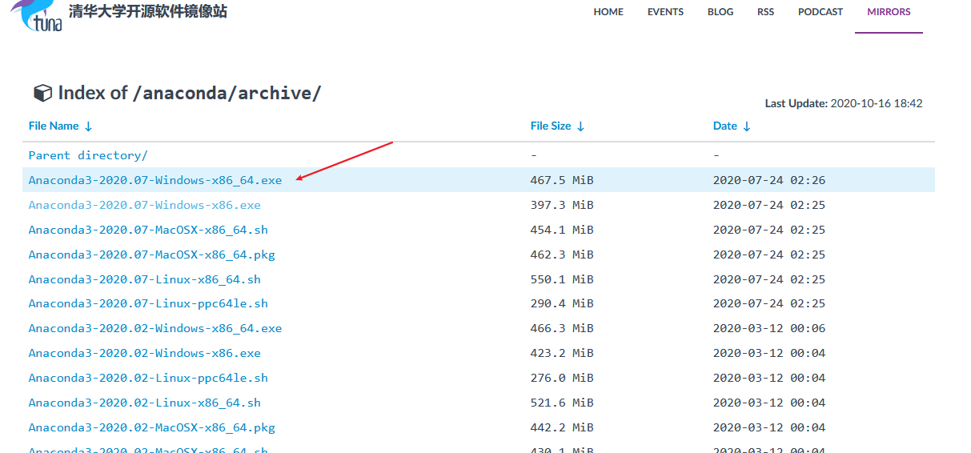The width and height of the screenshot is (971, 453).
Task: Open the BLOG nav link
Action: 720,12
